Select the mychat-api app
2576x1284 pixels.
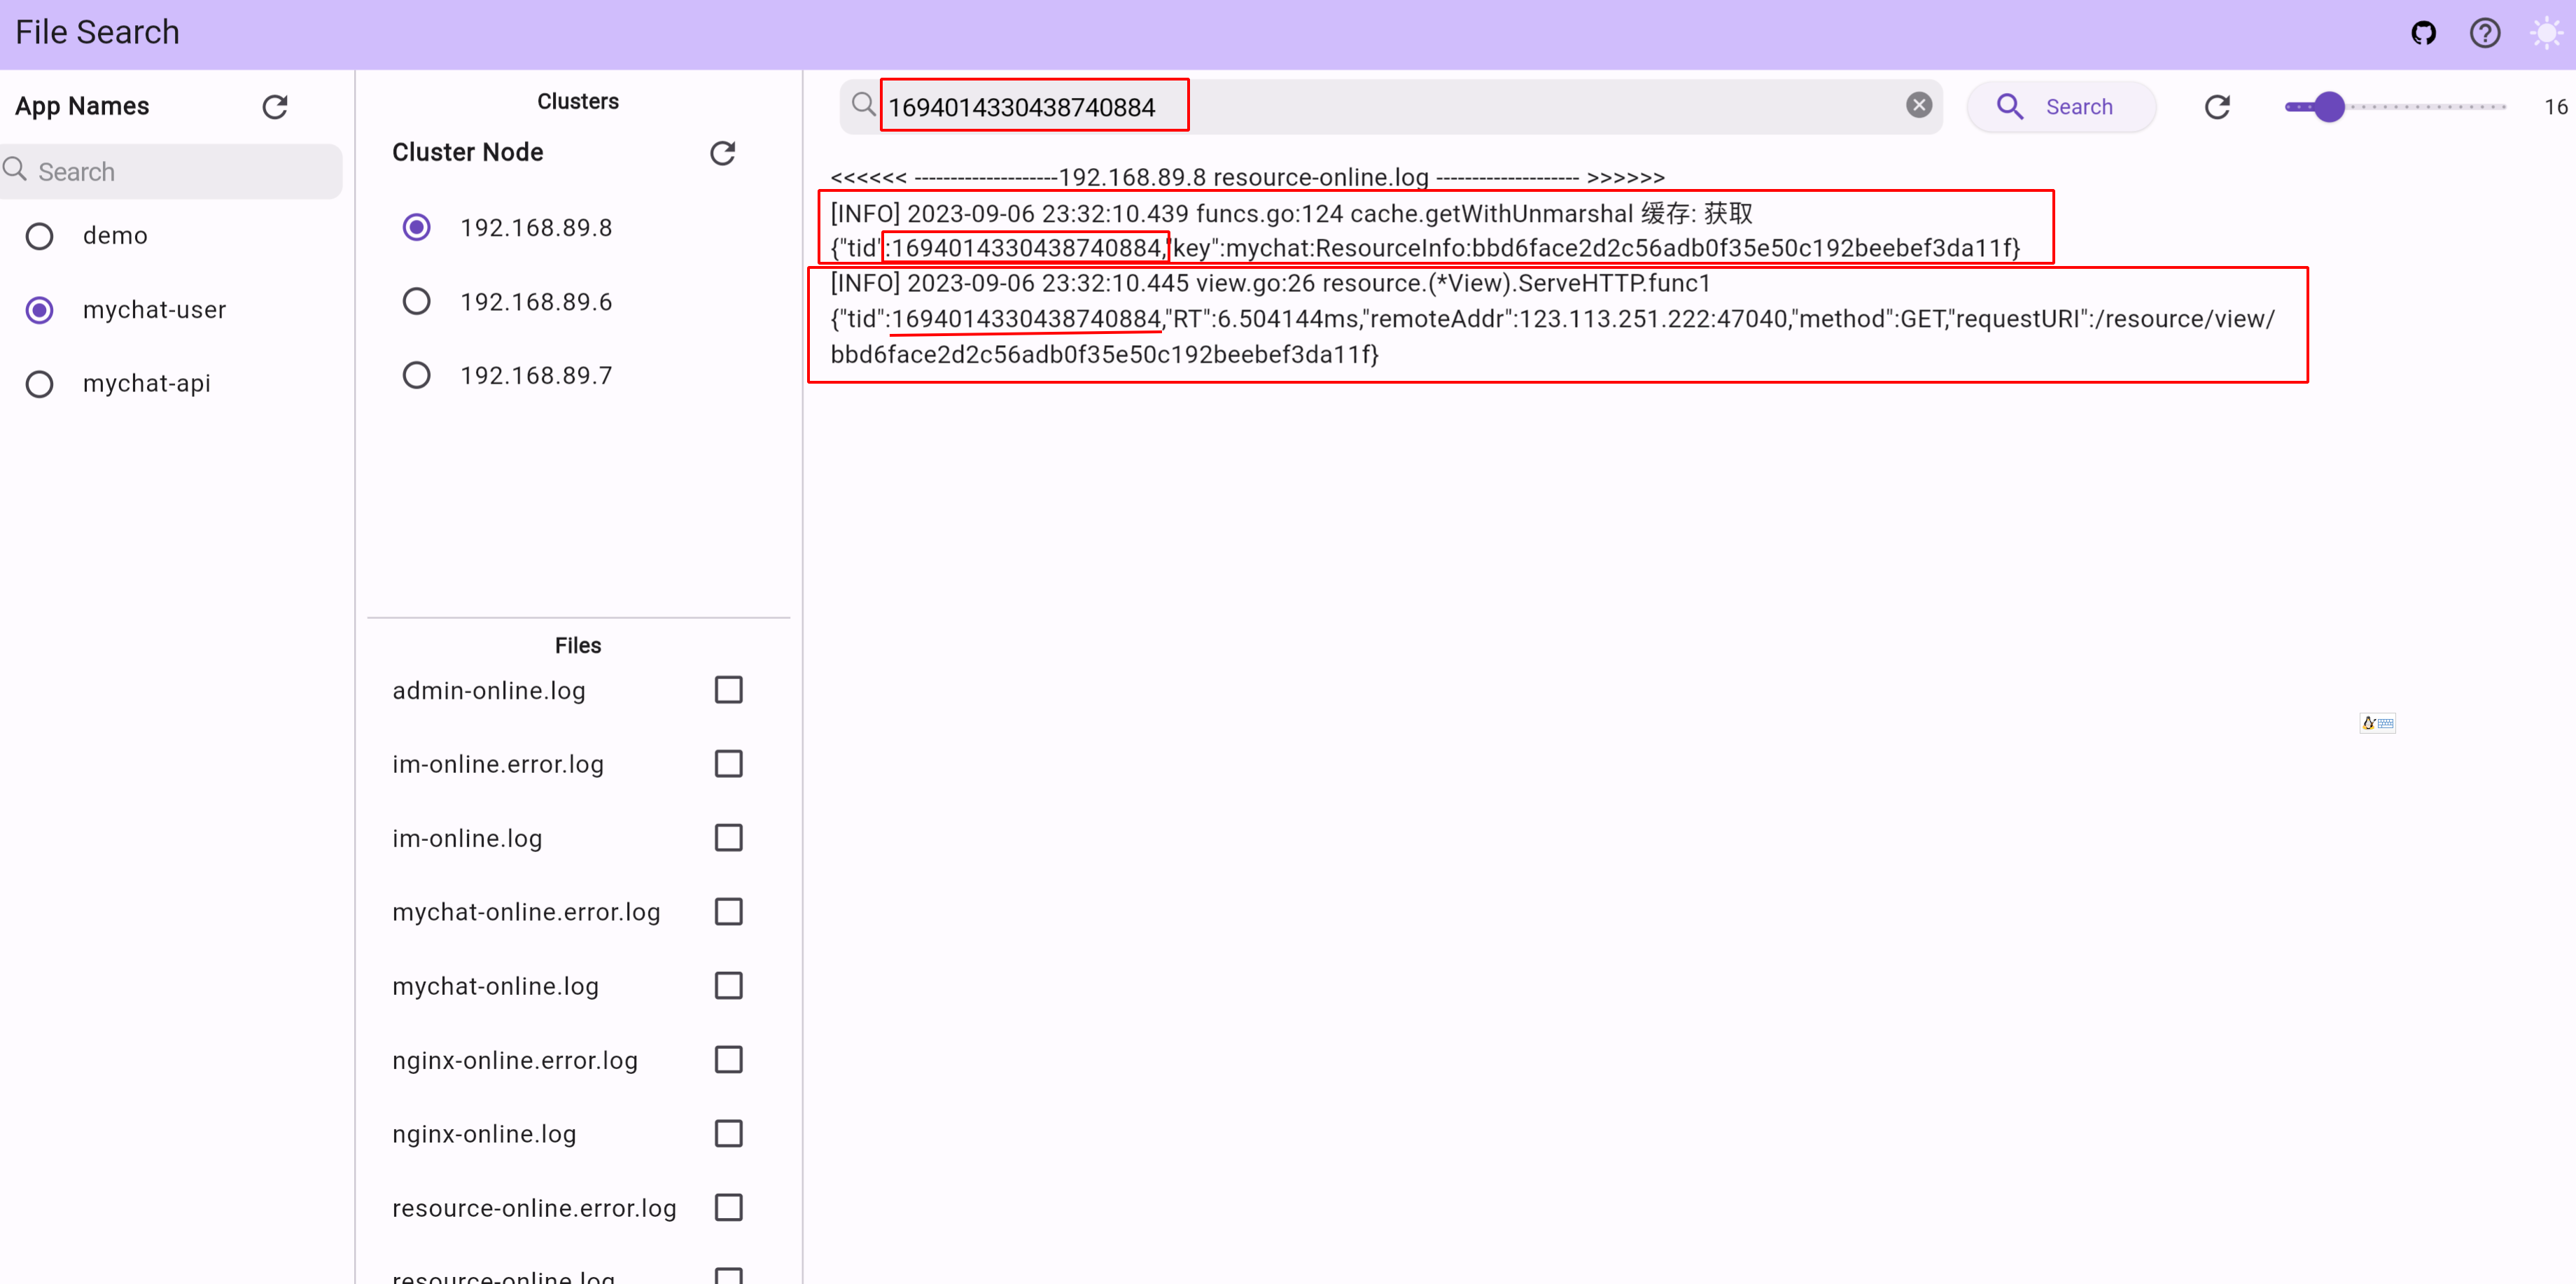pyautogui.click(x=40, y=384)
